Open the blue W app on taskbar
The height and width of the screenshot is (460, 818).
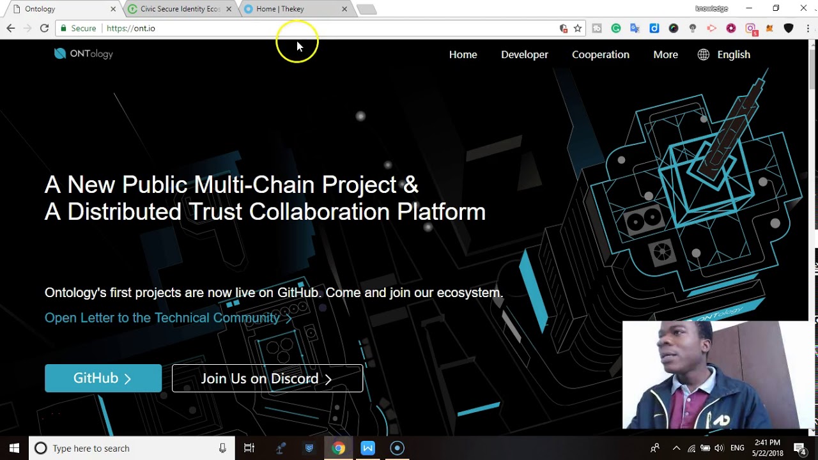click(x=367, y=448)
